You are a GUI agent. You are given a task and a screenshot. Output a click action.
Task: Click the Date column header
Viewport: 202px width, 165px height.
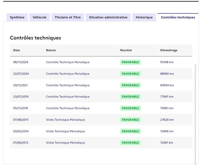point(17,50)
